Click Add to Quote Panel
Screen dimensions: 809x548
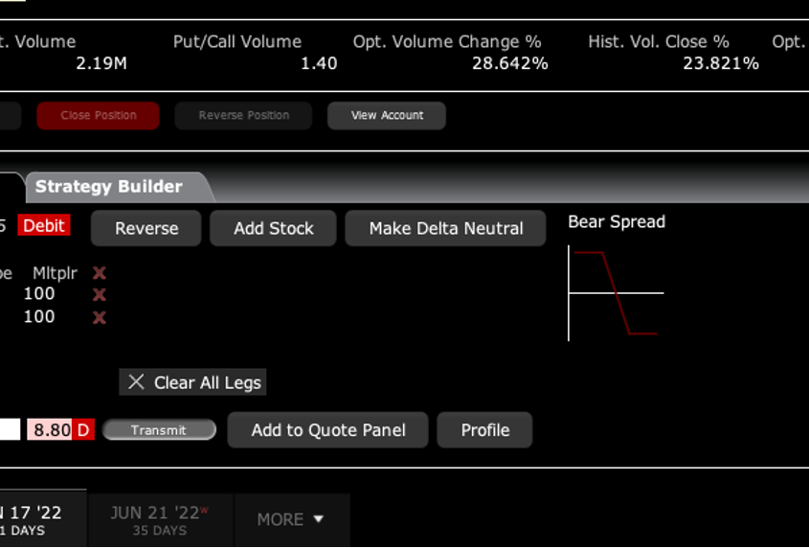328,430
